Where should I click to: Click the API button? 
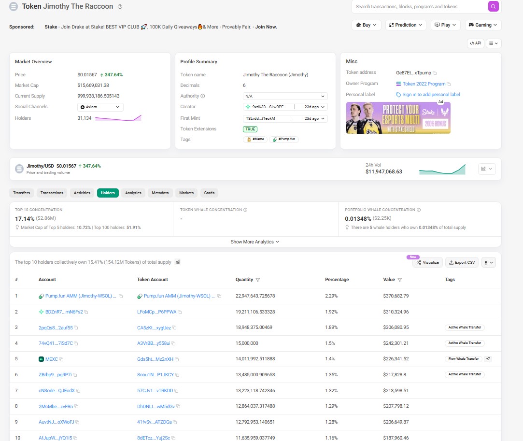pos(476,43)
